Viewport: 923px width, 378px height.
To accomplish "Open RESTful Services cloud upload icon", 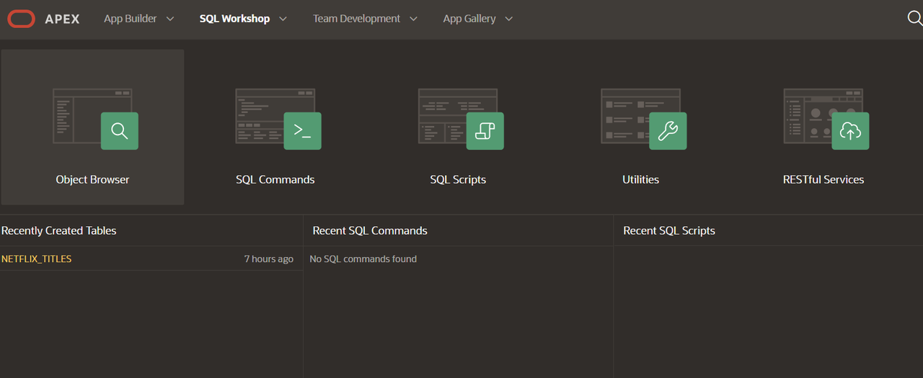I will click(850, 131).
